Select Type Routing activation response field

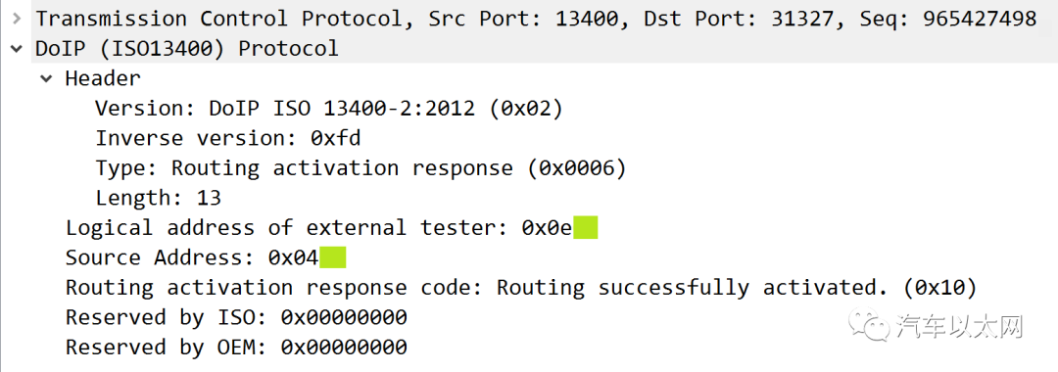coord(361,167)
